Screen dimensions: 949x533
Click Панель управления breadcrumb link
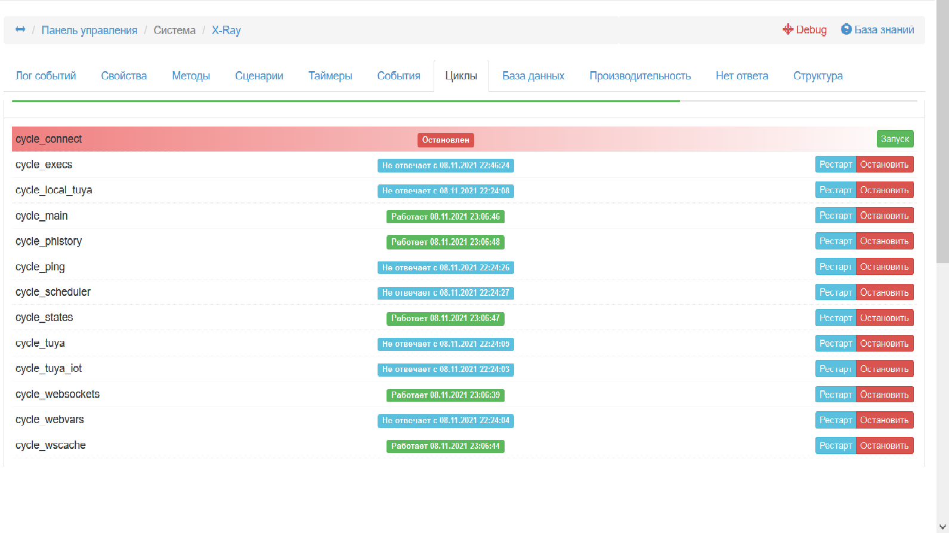(x=89, y=30)
